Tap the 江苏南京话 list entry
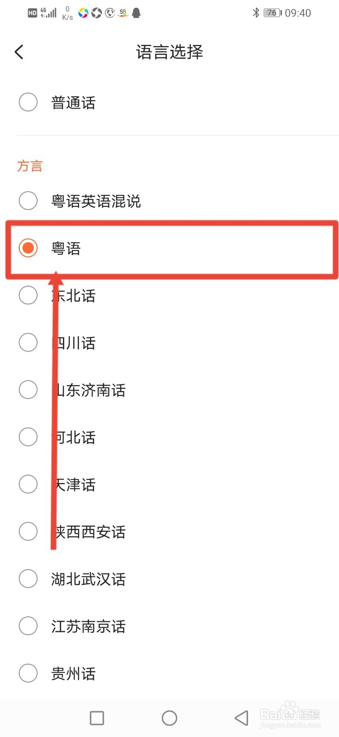 pyautogui.click(x=169, y=626)
